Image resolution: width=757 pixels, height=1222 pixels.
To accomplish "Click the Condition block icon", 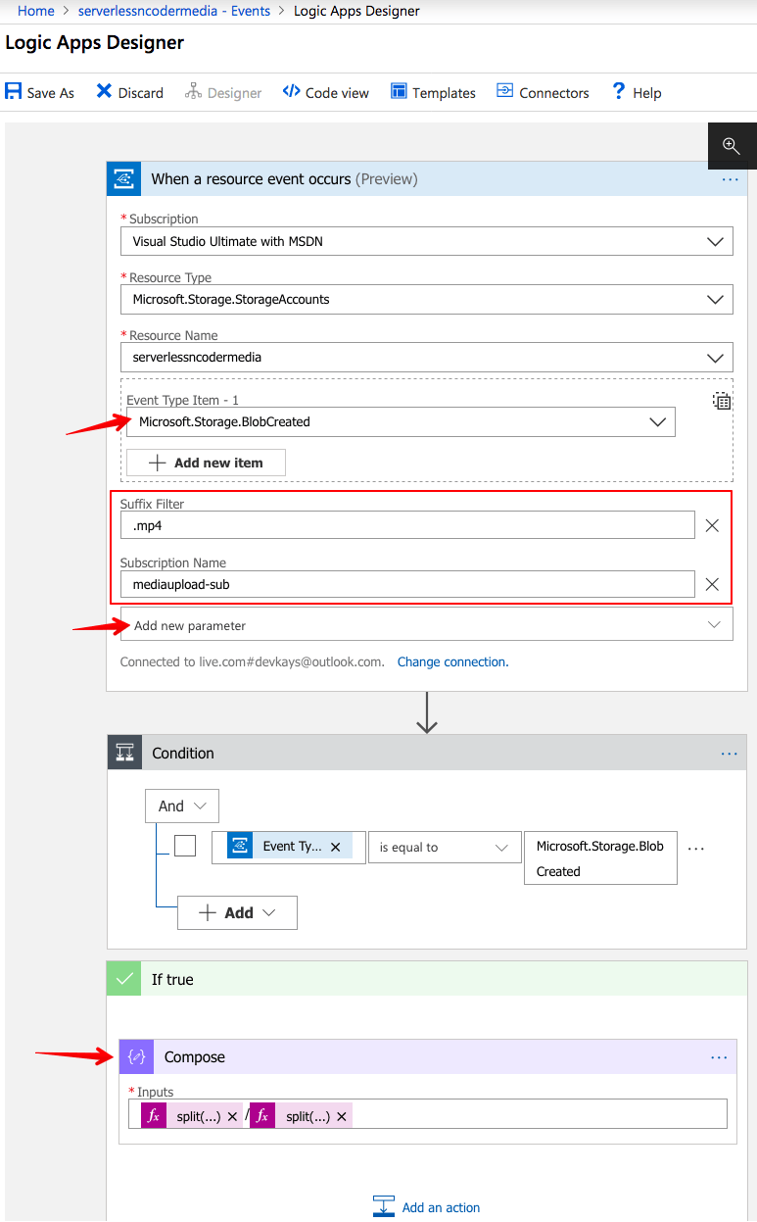I will [123, 753].
